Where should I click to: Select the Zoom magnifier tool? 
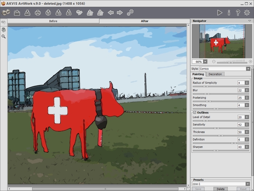pyautogui.click(x=4, y=37)
